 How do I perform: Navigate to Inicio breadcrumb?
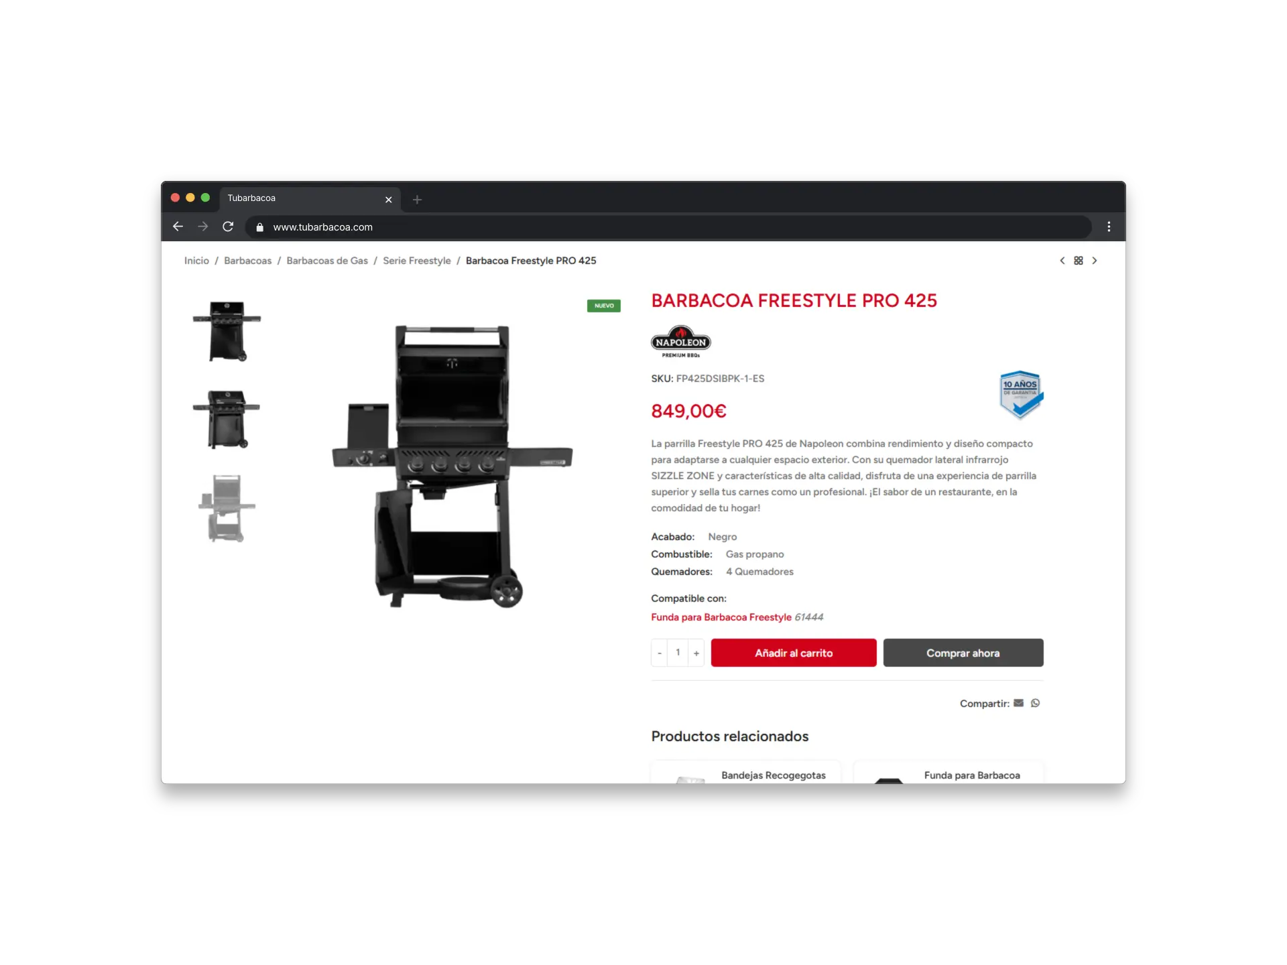point(196,261)
